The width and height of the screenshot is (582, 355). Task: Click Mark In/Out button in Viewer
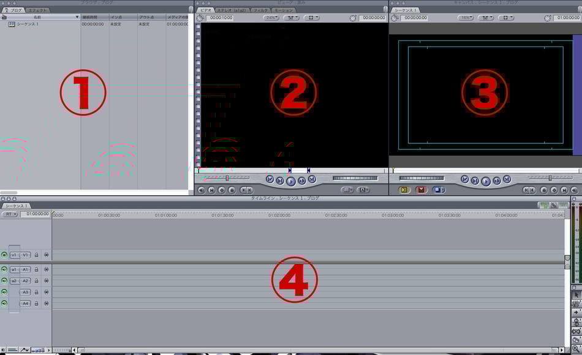[x=246, y=190]
